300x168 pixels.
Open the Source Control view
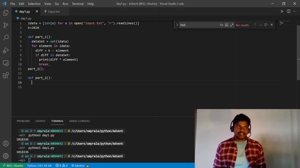6,25
